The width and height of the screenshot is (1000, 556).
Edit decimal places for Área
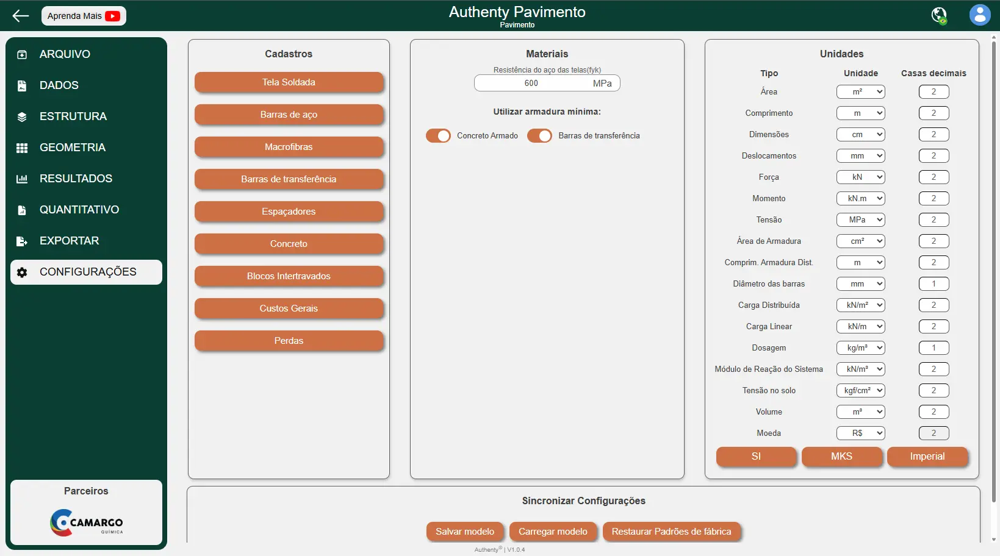[933, 91]
